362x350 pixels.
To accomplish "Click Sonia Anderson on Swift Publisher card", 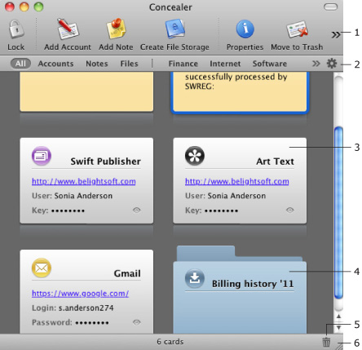I will tap(83, 196).
